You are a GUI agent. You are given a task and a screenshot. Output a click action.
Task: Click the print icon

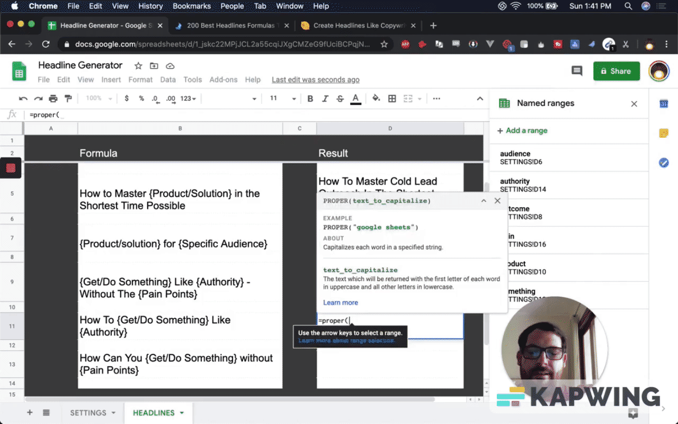(x=53, y=99)
